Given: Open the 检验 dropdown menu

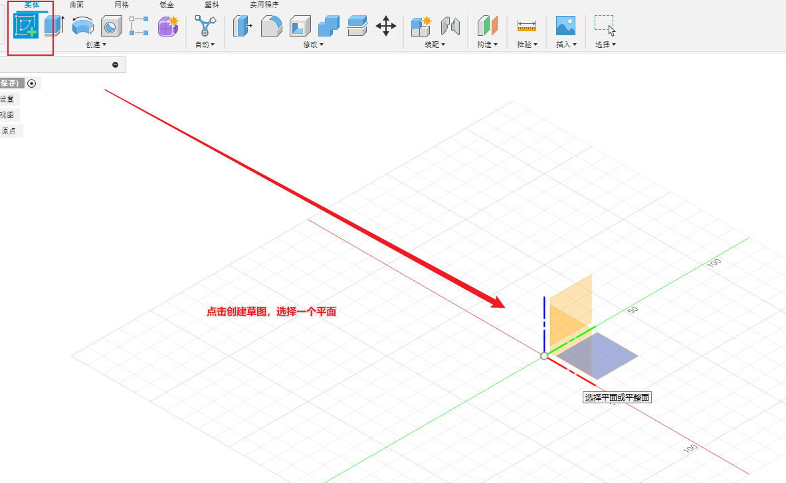Looking at the screenshot, I should tap(528, 45).
